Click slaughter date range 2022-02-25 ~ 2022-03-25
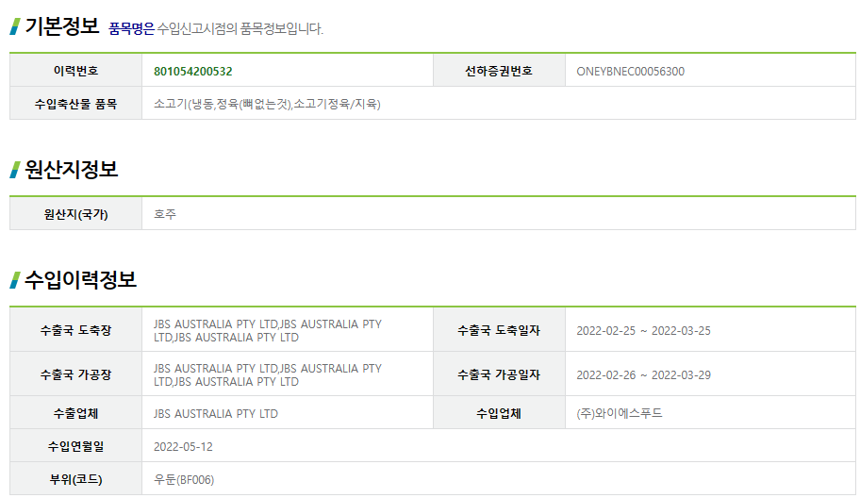860x498 pixels. point(643,331)
